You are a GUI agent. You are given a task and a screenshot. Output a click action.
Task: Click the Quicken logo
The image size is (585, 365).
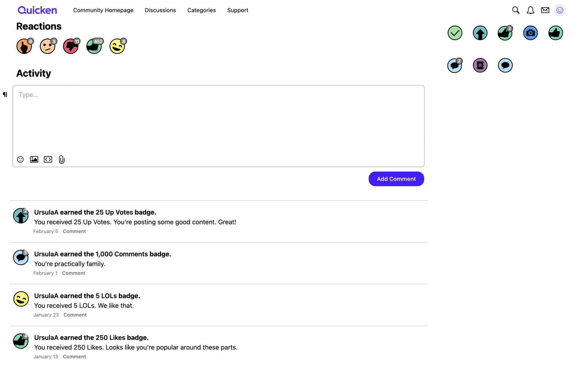pos(37,10)
